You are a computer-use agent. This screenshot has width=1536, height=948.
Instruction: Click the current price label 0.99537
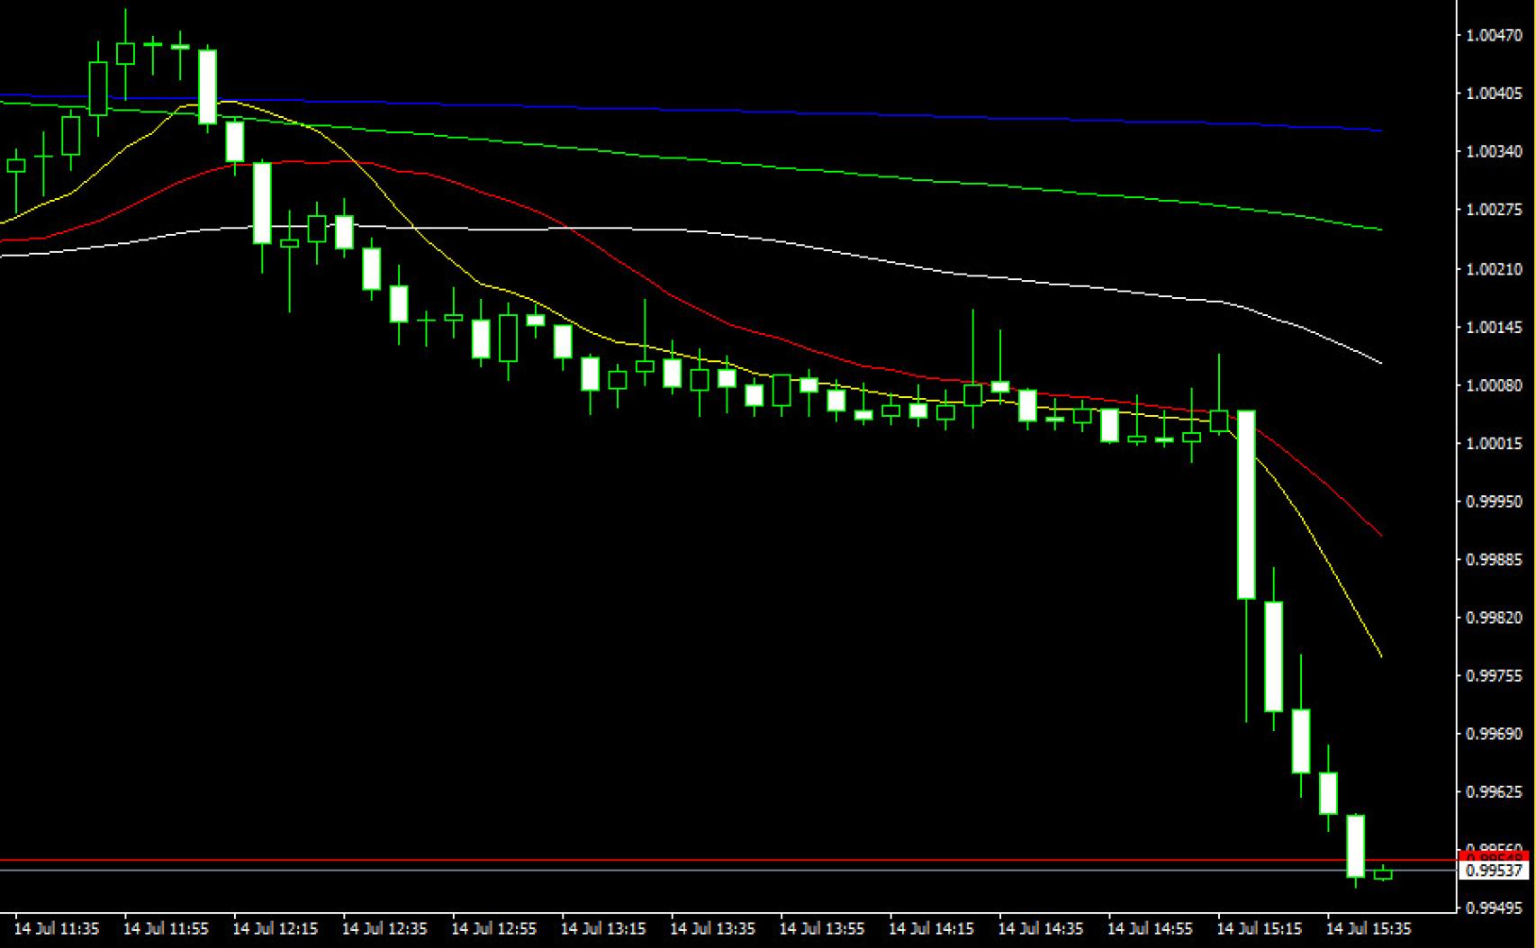click(1494, 871)
